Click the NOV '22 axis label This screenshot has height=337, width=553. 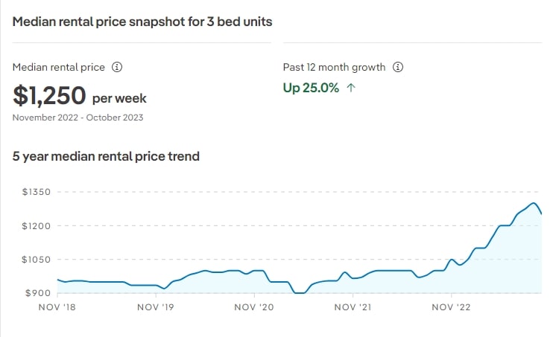451,307
